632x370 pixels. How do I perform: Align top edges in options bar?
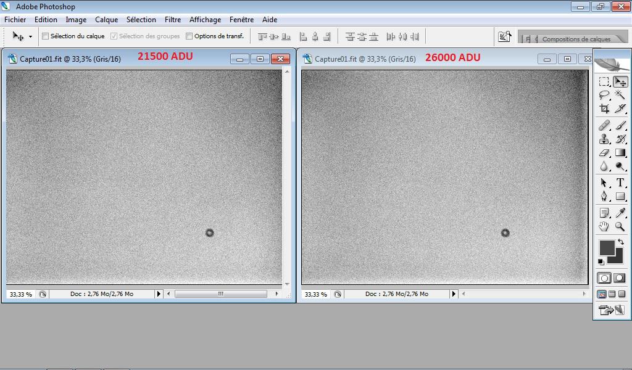(x=262, y=36)
